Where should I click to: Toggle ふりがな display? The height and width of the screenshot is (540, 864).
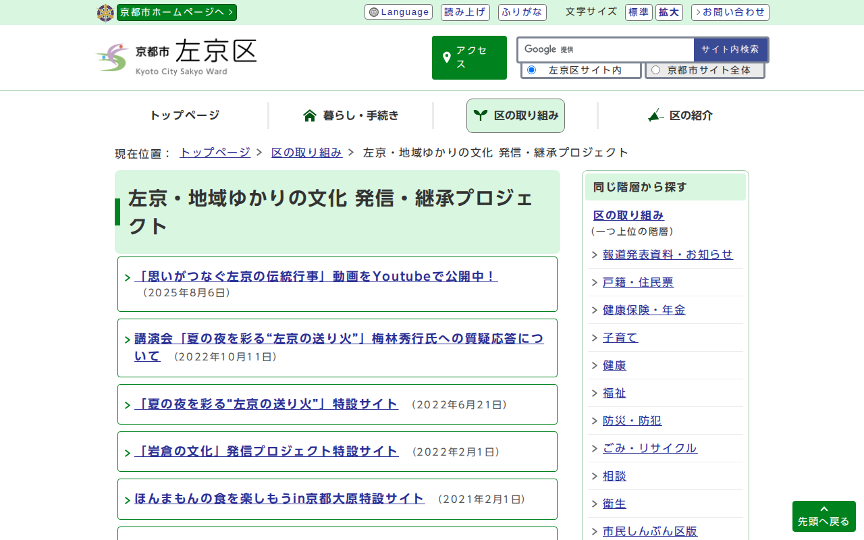(x=522, y=12)
